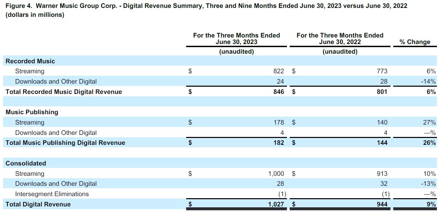This screenshot has width=439, height=214.
Task: Select total value 144
Action: (382, 143)
